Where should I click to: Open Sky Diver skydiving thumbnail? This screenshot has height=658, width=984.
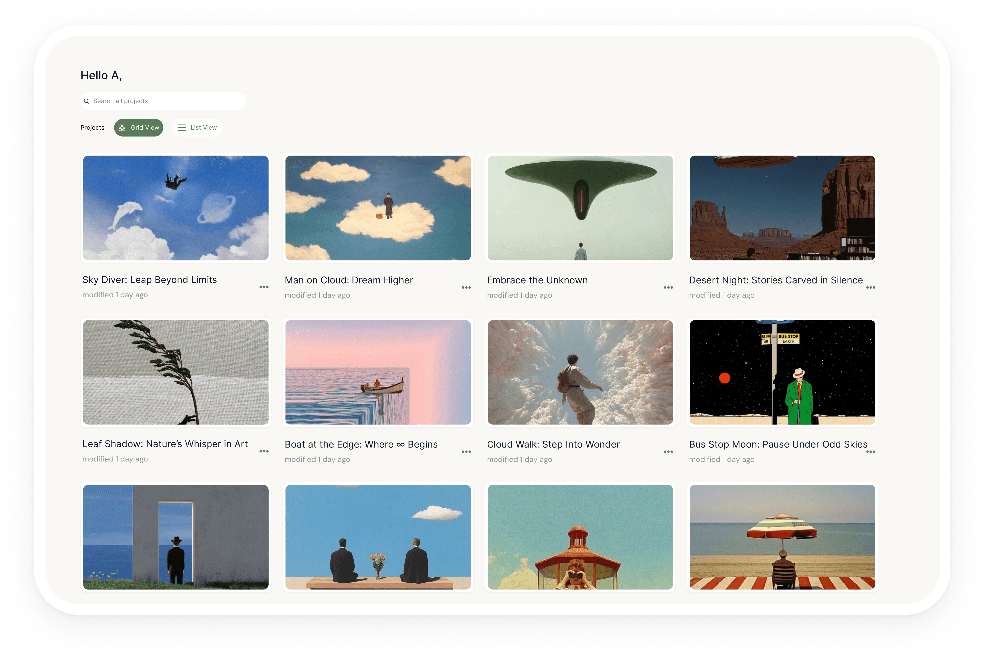[x=176, y=208]
